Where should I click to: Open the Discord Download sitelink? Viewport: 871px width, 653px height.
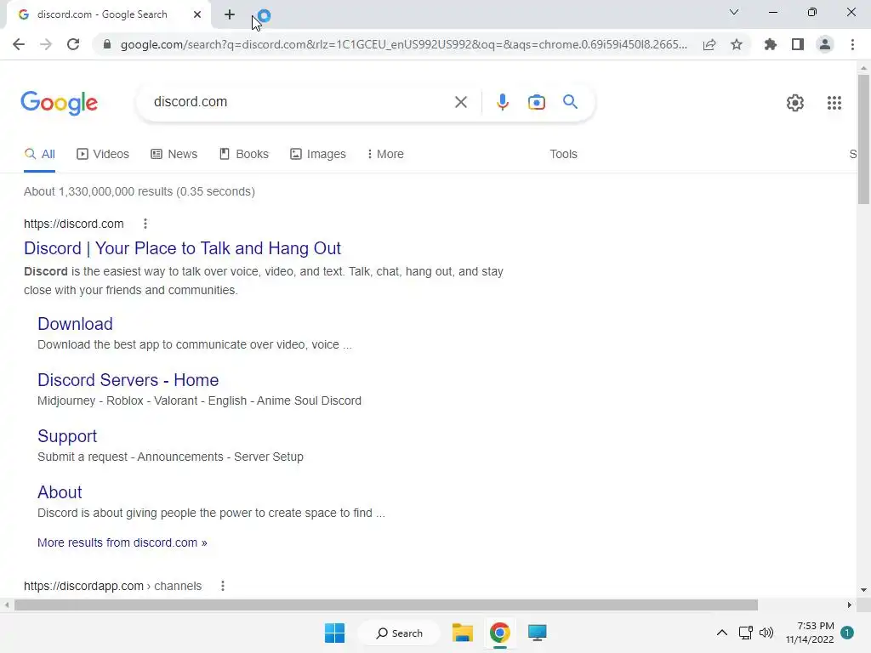[75, 324]
